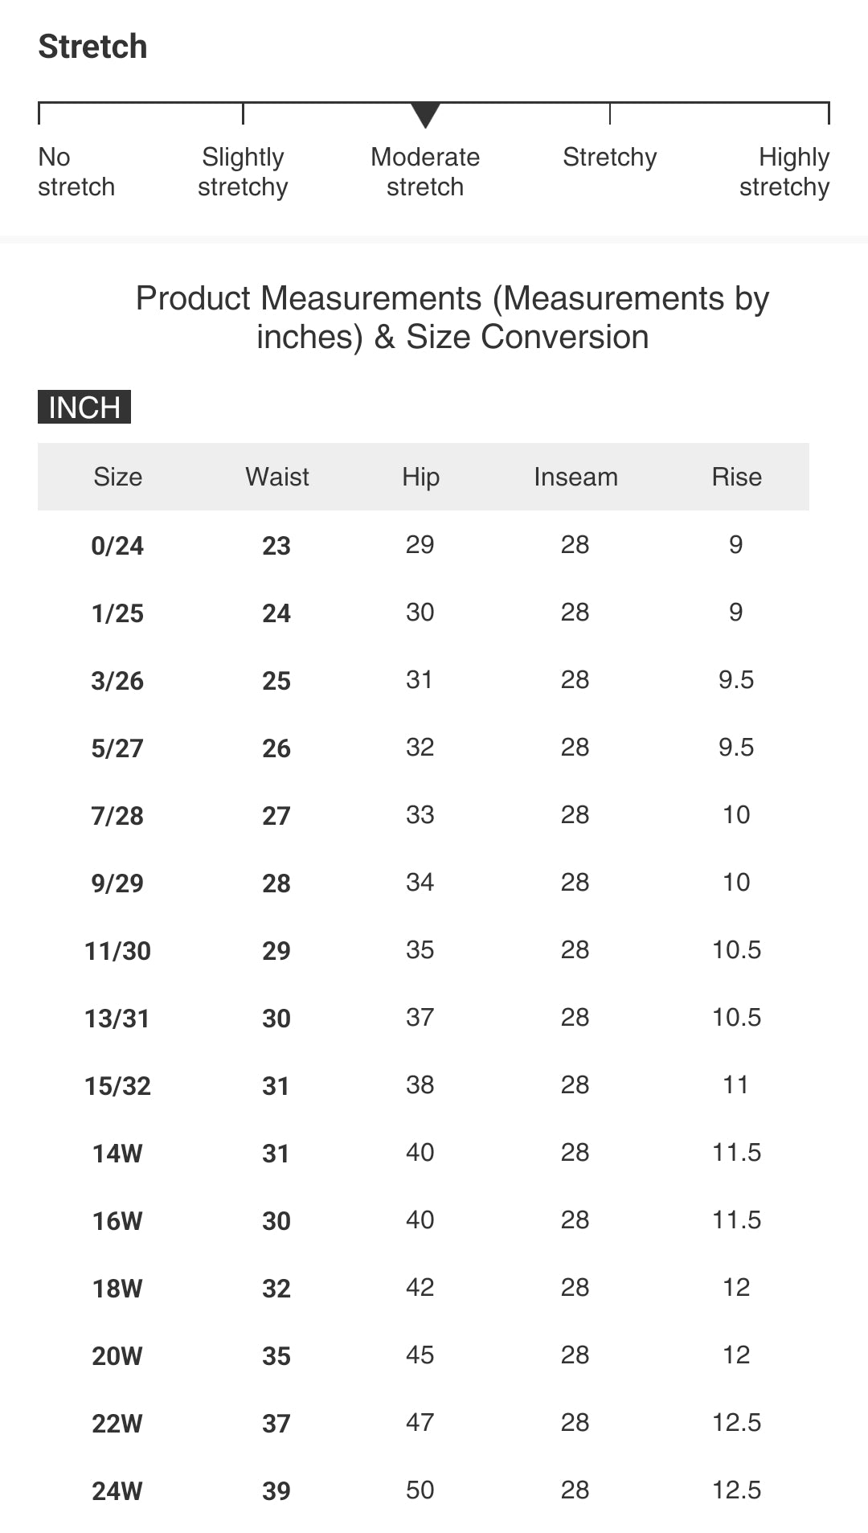The image size is (868, 1533).
Task: Click the triangle marker on the stretch scale
Action: [x=425, y=115]
